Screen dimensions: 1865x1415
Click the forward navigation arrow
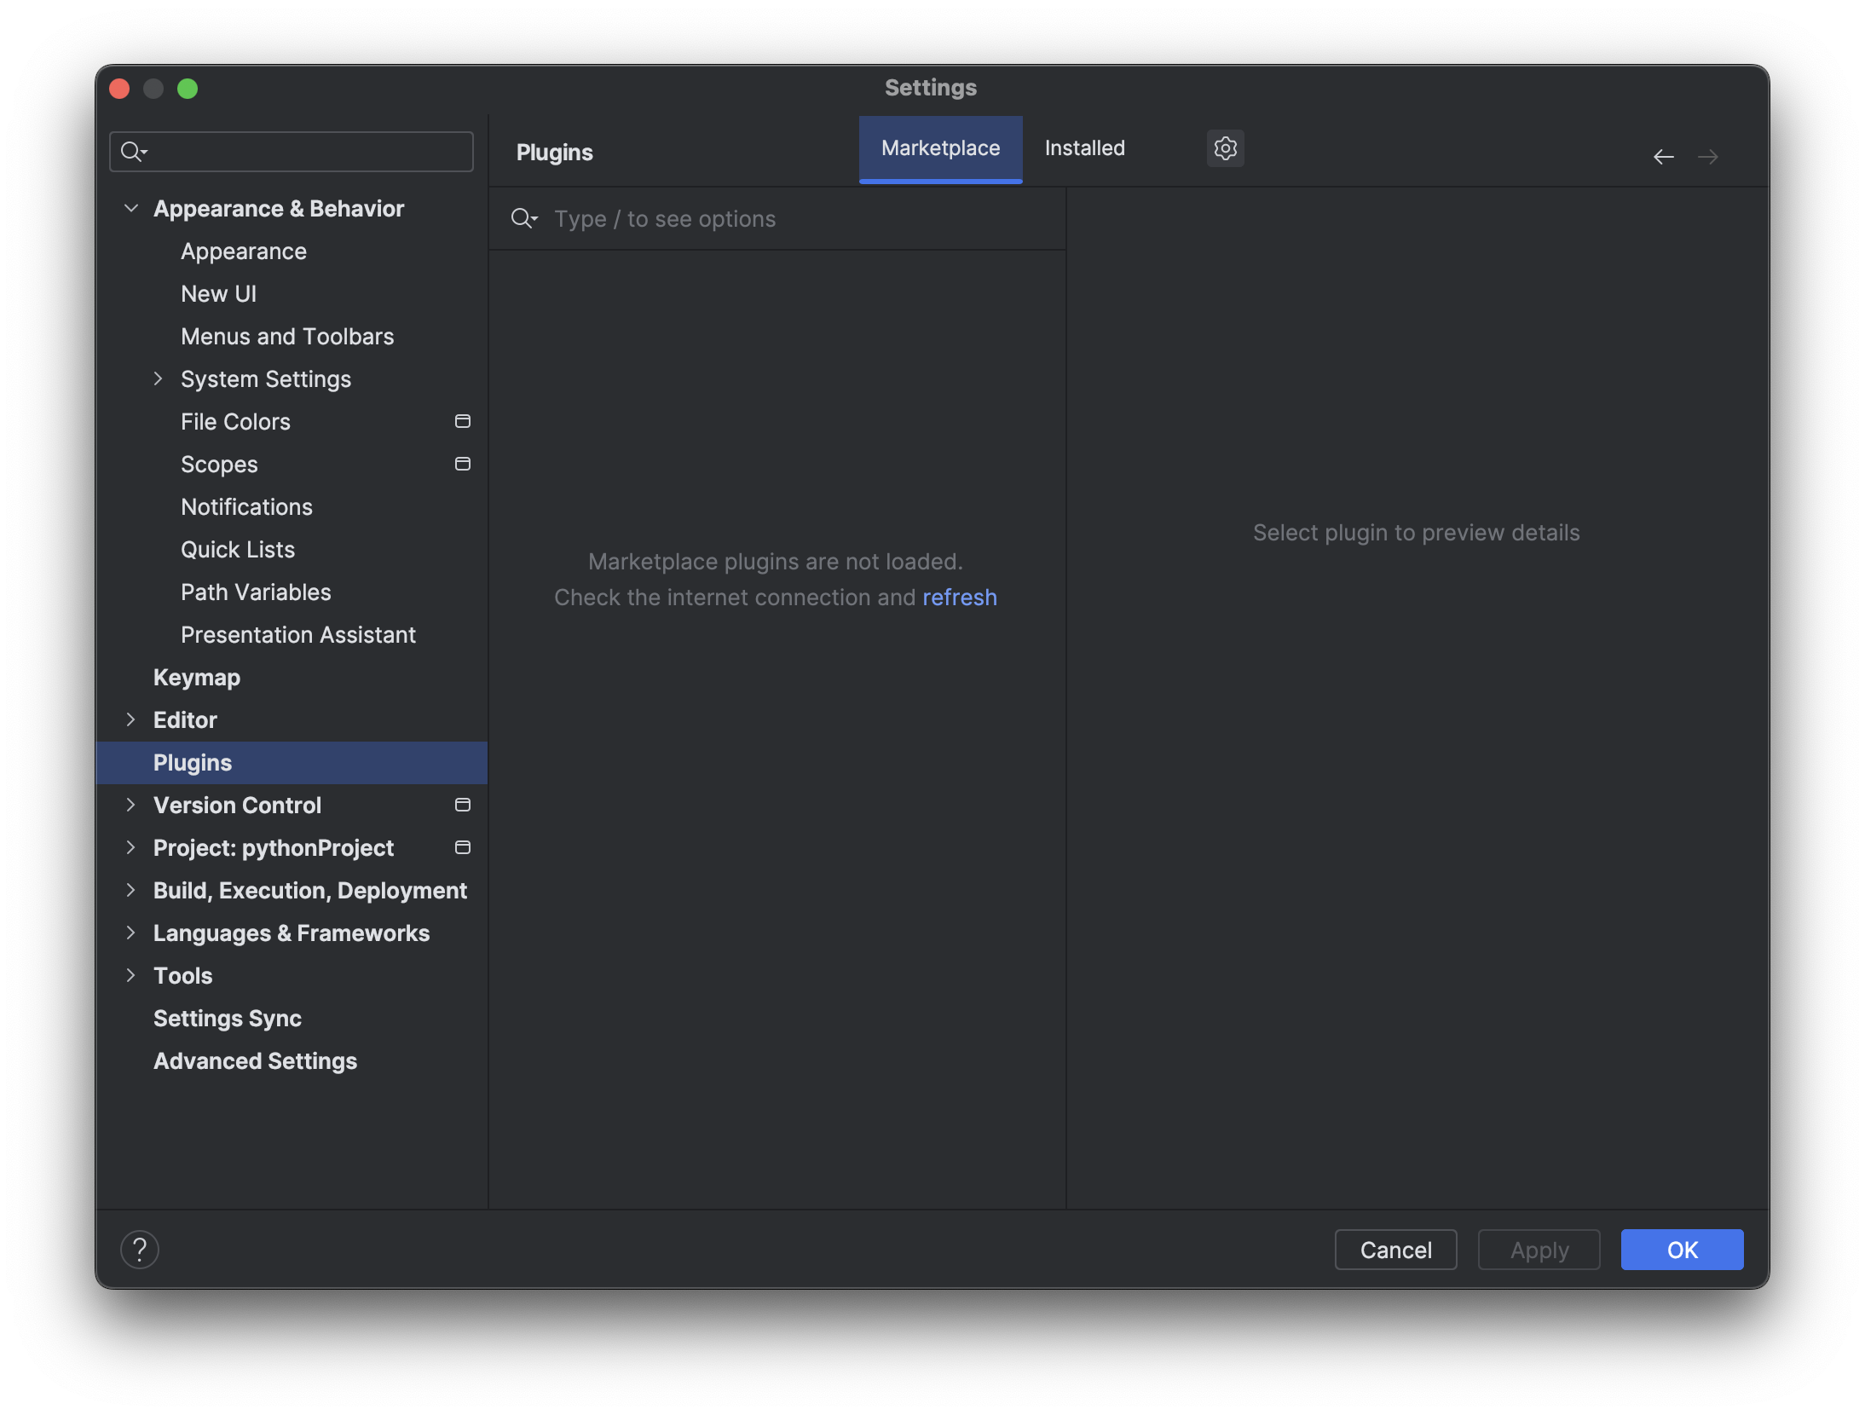[x=1707, y=157]
